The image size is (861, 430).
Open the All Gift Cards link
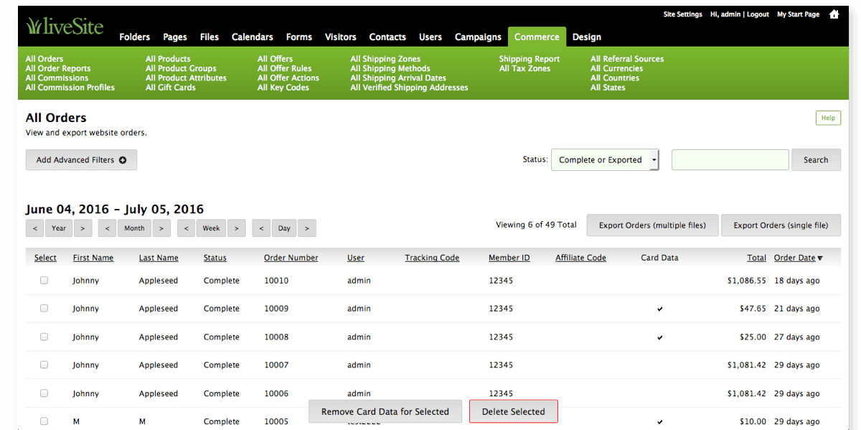[x=171, y=88]
